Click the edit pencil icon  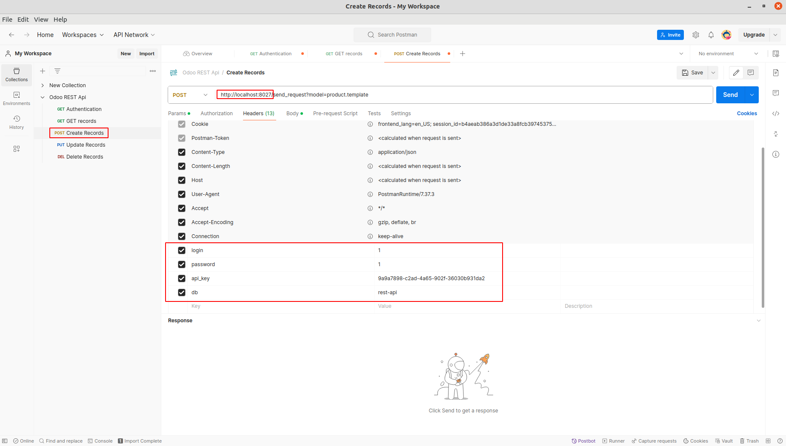[736, 73]
